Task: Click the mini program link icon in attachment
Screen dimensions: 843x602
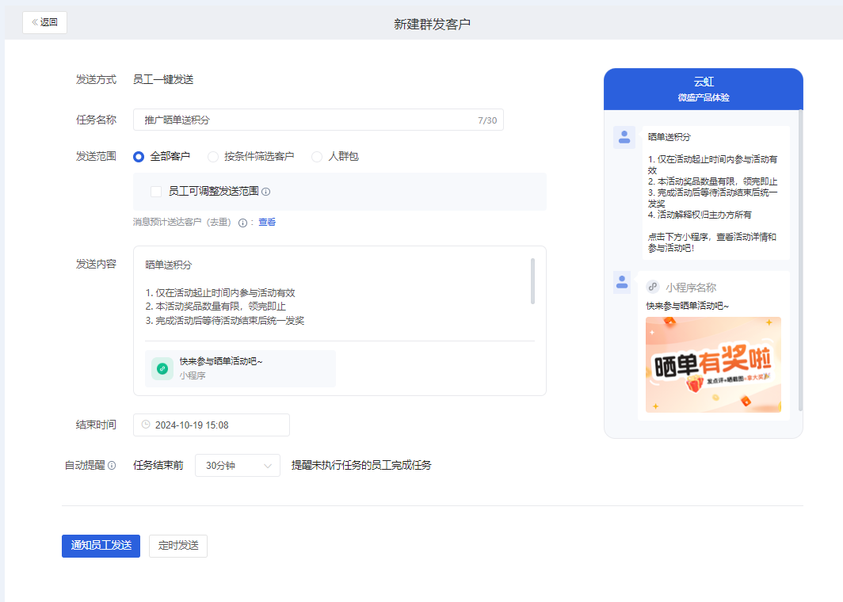Action: 162,369
